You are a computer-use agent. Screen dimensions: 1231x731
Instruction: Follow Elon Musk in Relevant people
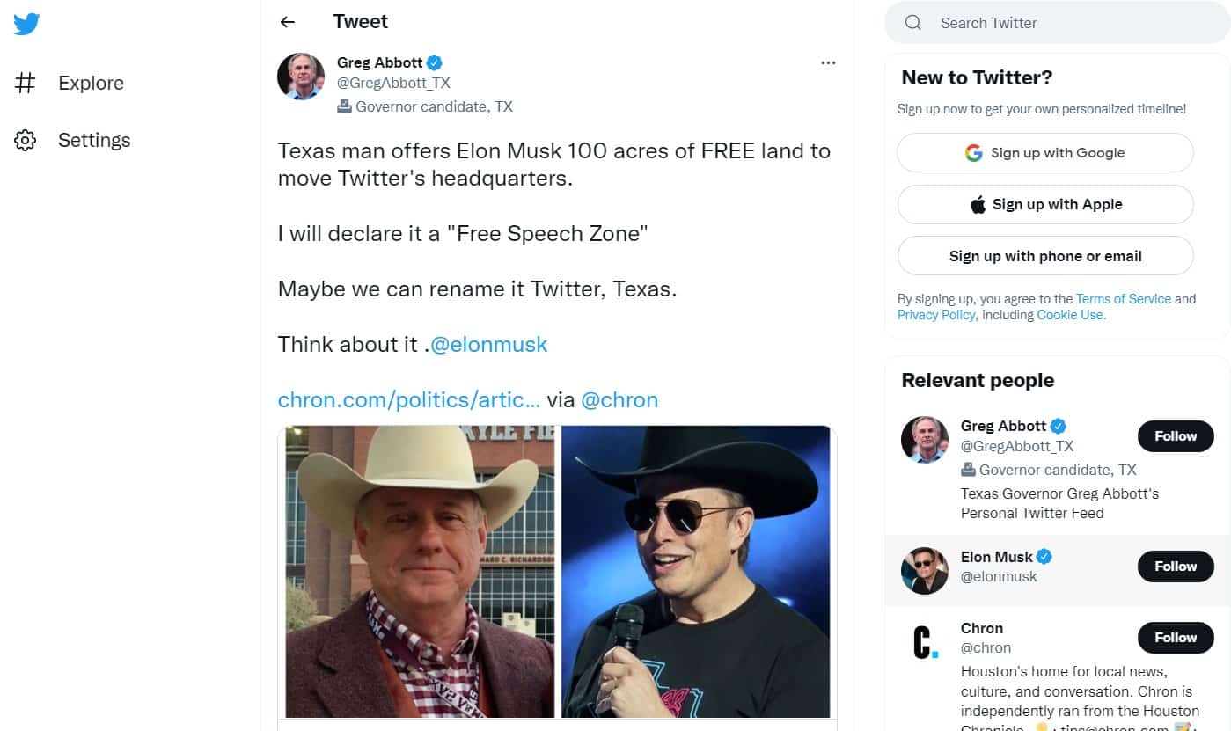[x=1175, y=567]
